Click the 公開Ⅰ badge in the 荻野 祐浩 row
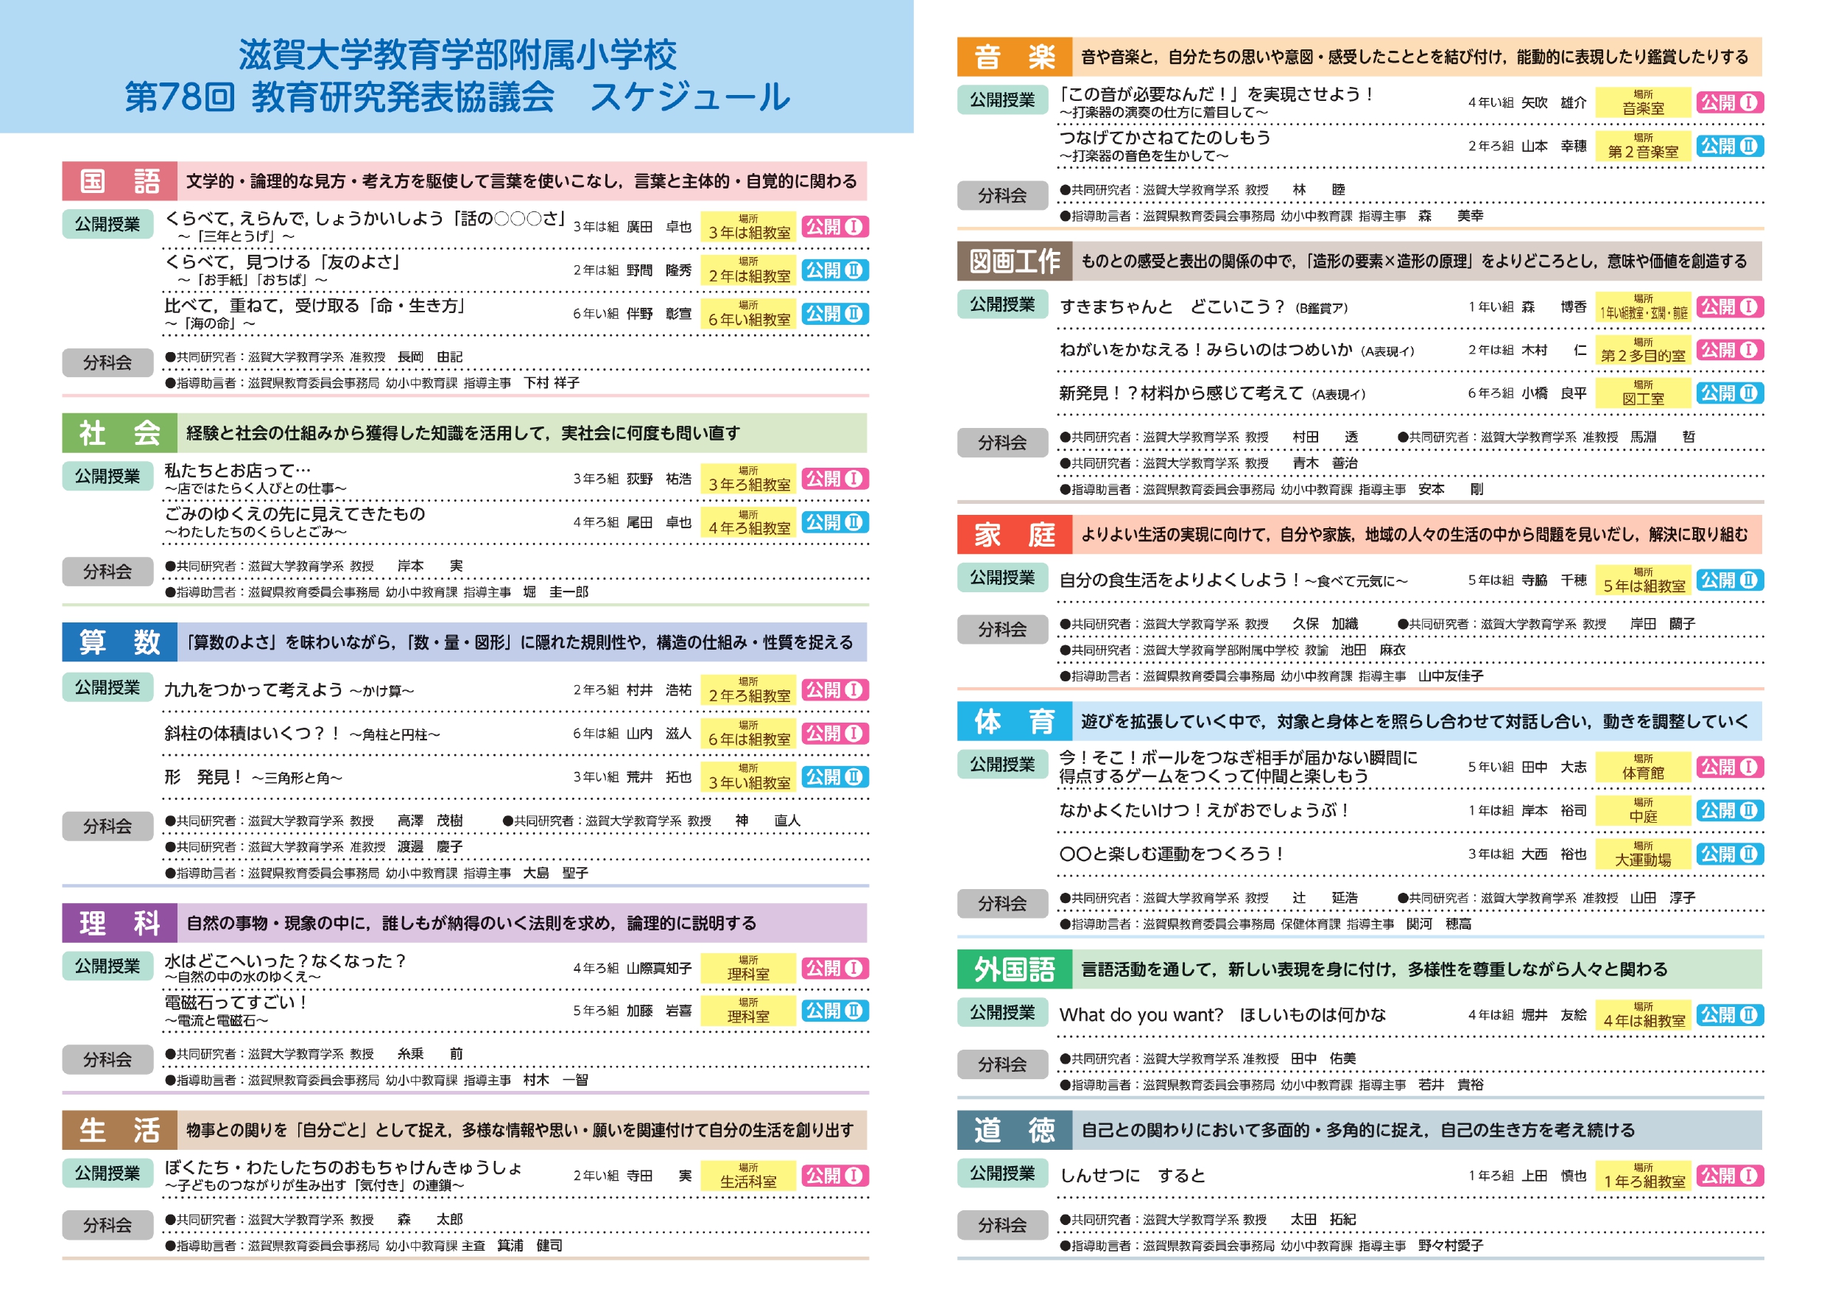 click(x=835, y=480)
